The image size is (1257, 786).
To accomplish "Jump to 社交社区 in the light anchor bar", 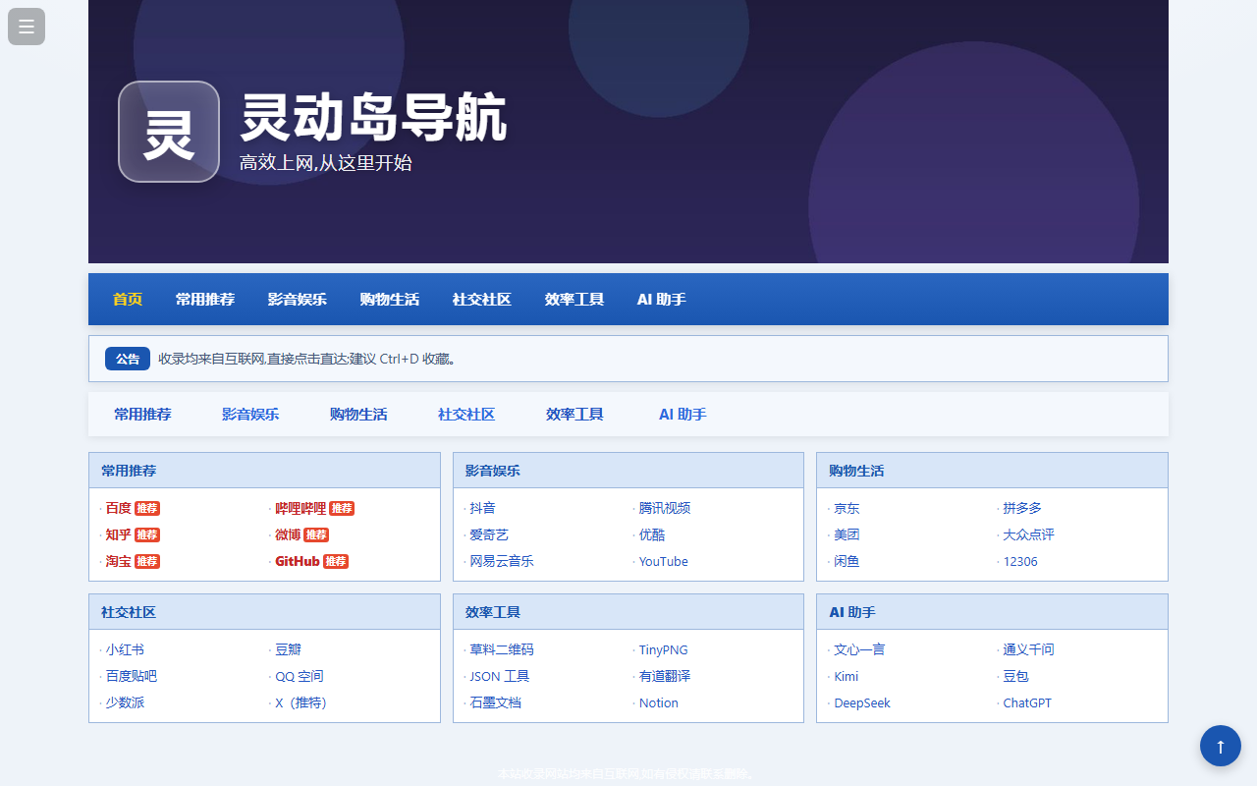I will click(x=466, y=415).
